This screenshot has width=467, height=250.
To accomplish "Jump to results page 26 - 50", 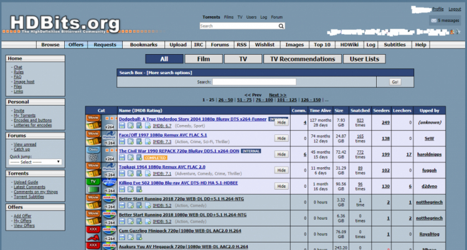I will pyautogui.click(x=226, y=100).
